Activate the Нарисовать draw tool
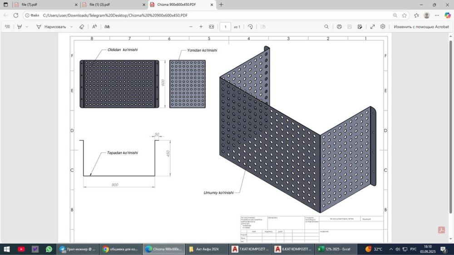The image size is (454, 255). pos(51,27)
